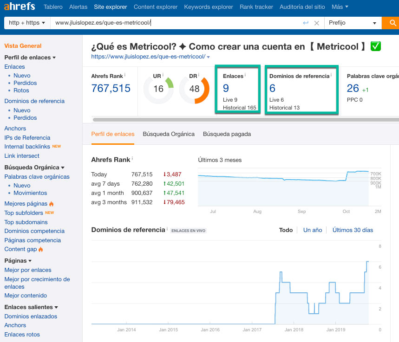Open the Internal backlinks sidebar link

(27, 146)
